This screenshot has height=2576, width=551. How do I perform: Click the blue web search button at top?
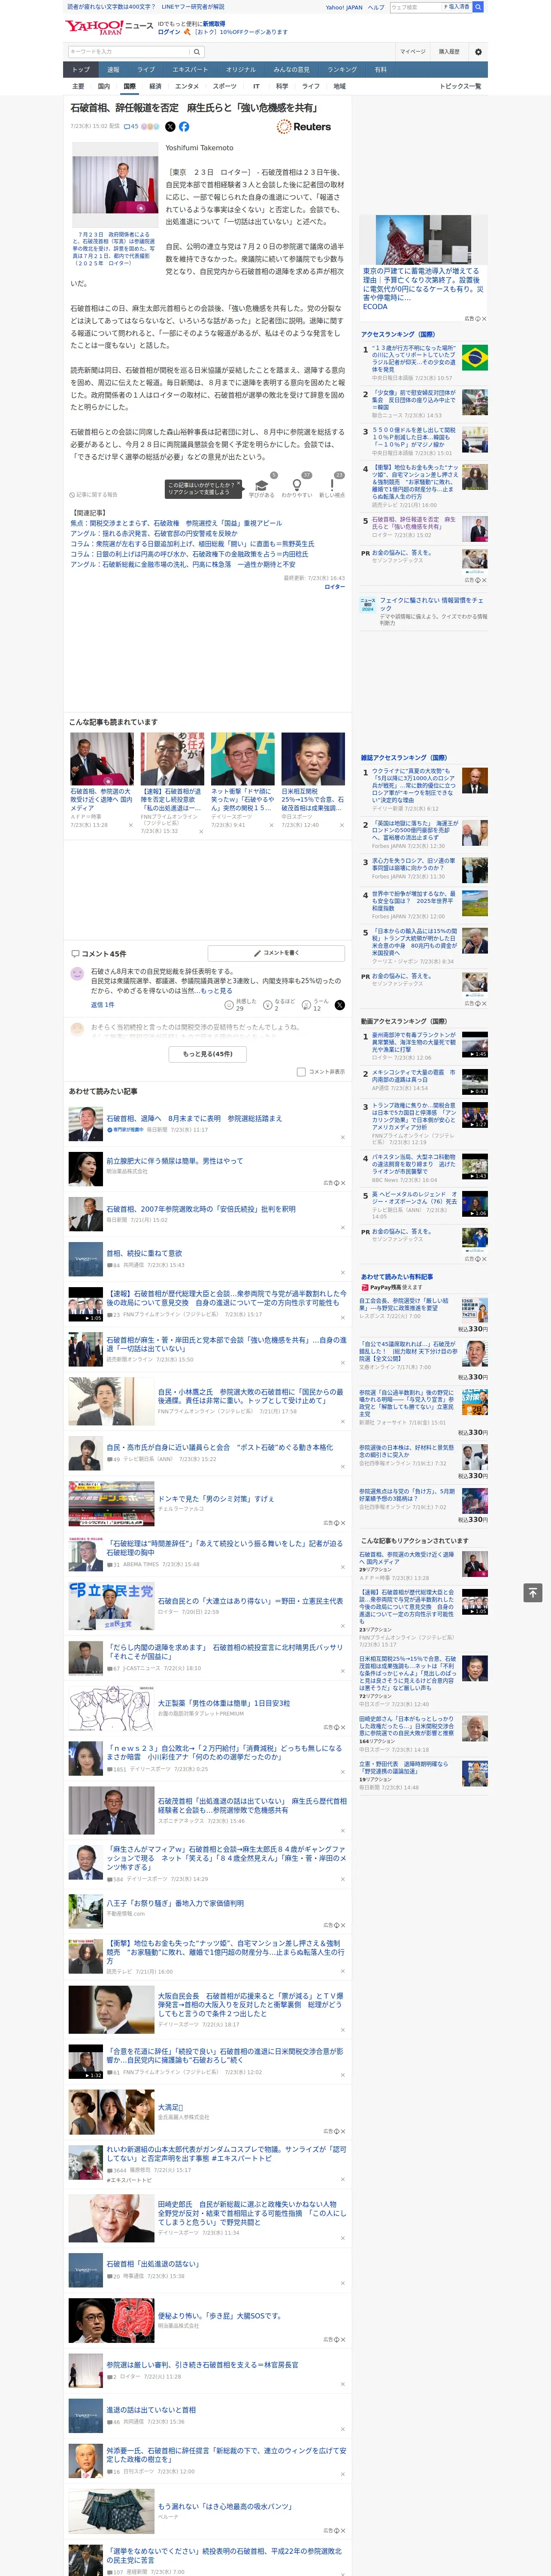click(x=478, y=7)
